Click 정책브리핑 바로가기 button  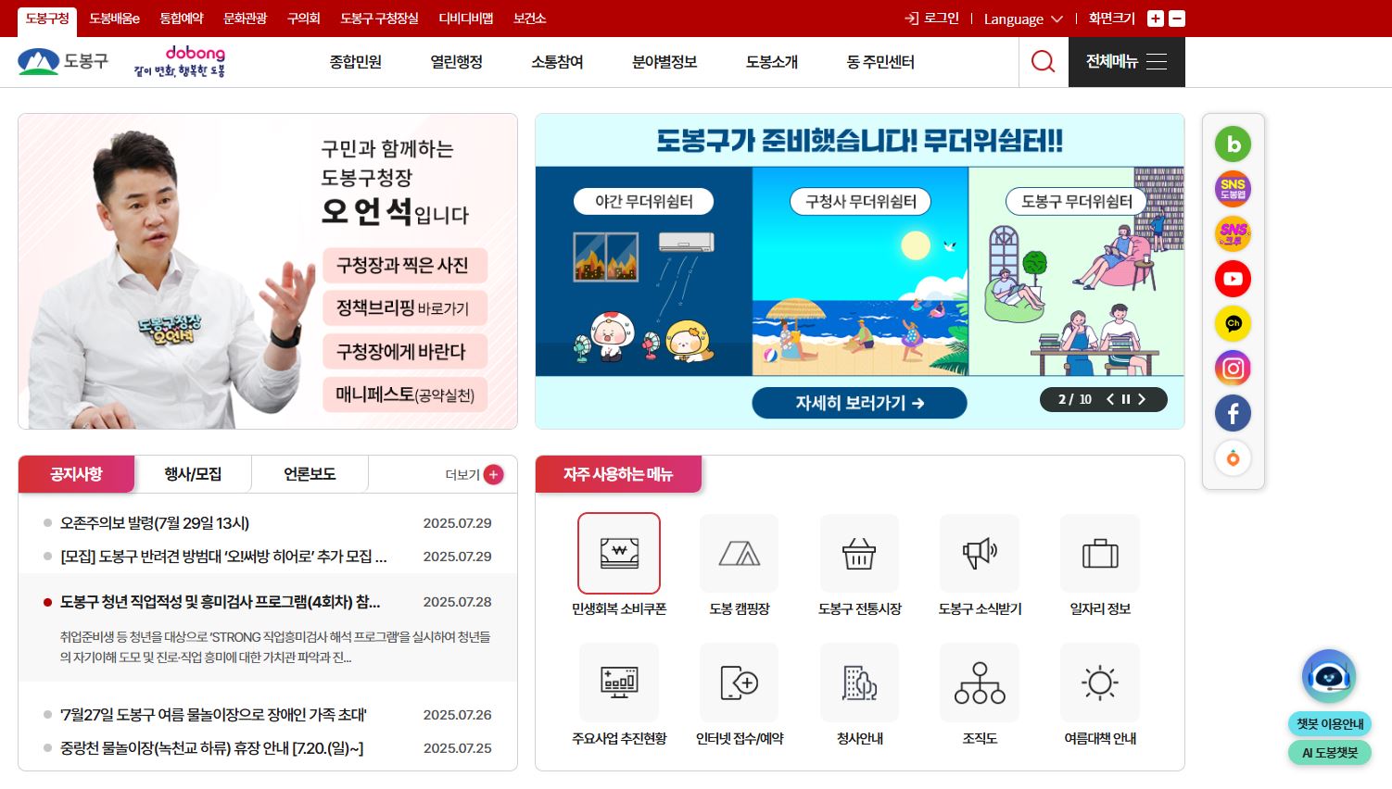click(405, 308)
